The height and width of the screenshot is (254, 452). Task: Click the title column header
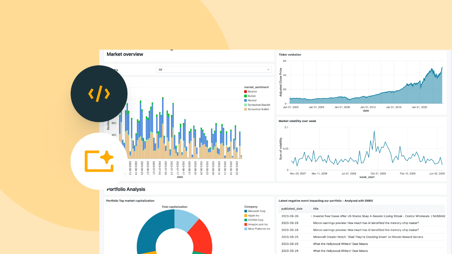[x=316, y=208]
